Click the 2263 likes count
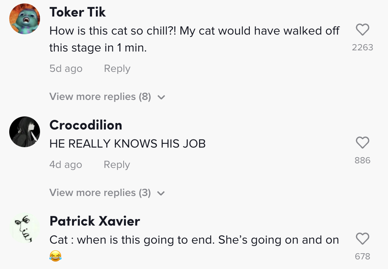Viewport: 388px width, 269px height. (x=362, y=48)
